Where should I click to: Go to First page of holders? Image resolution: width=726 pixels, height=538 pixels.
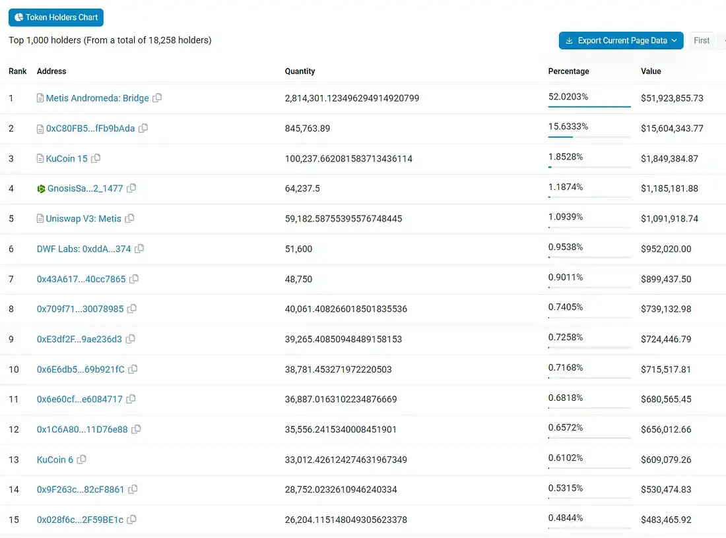pos(702,41)
